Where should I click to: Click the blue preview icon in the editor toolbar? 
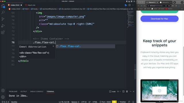tap(126, 5)
